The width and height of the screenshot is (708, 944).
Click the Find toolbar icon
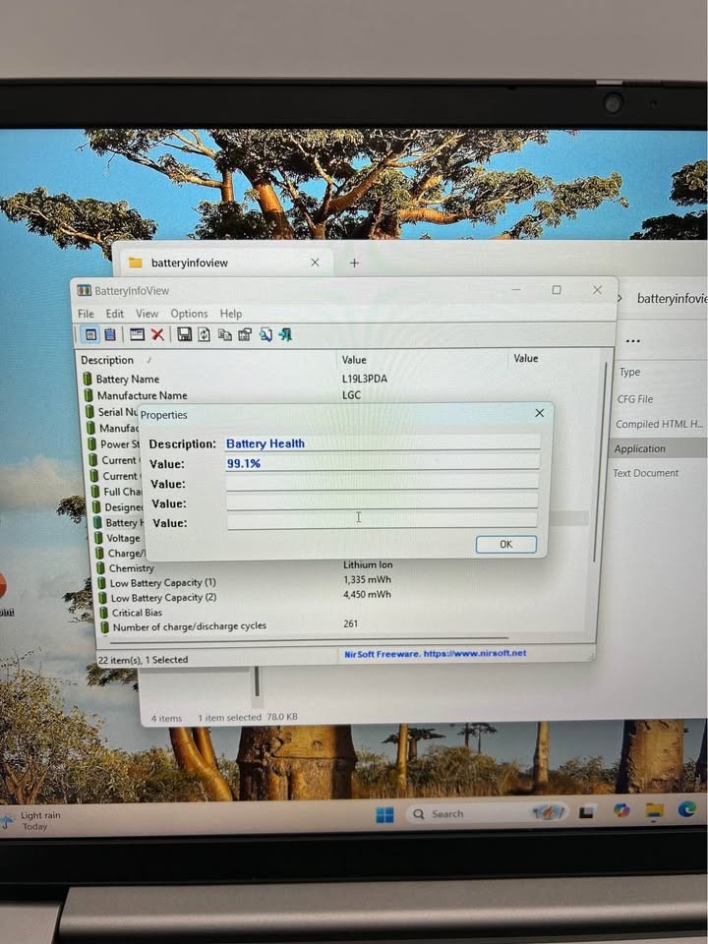(x=265, y=334)
